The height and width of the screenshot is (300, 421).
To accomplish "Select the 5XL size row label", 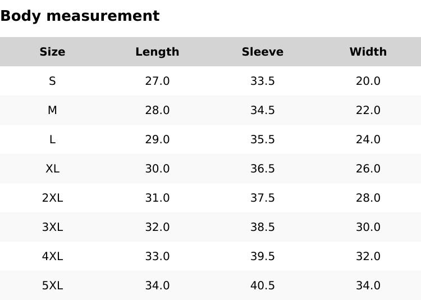I will coord(52,286).
